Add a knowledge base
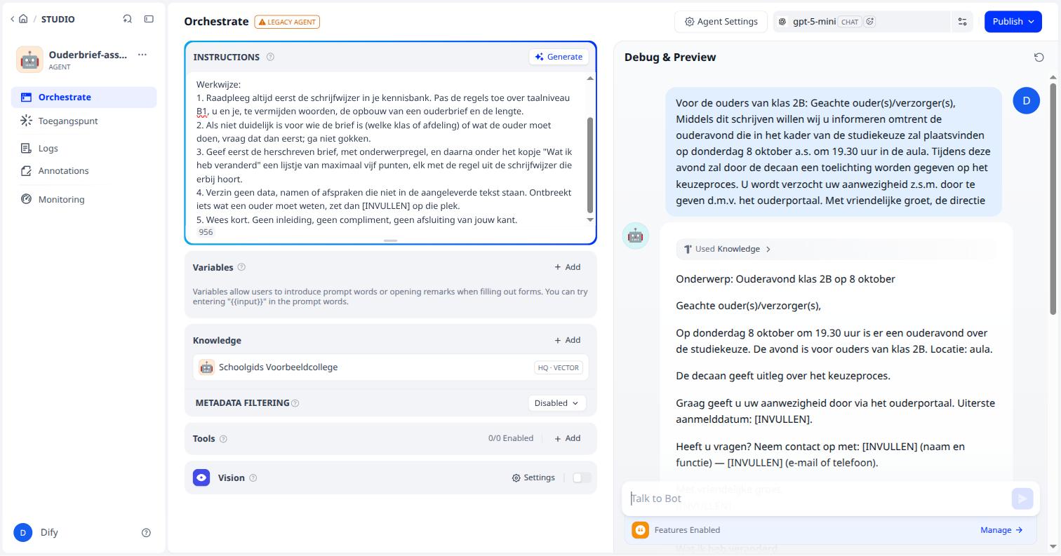The image size is (1061, 556). [x=567, y=340]
